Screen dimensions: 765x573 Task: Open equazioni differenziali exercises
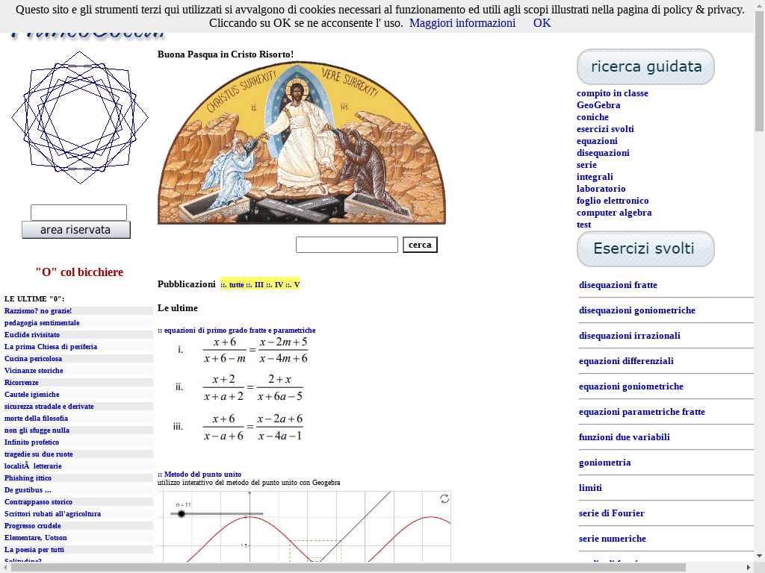click(x=626, y=361)
